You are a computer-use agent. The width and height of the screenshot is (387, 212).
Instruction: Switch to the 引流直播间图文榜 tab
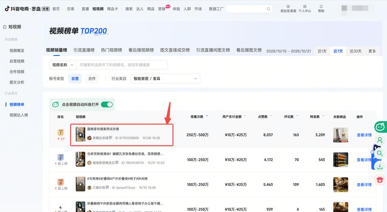click(x=213, y=50)
